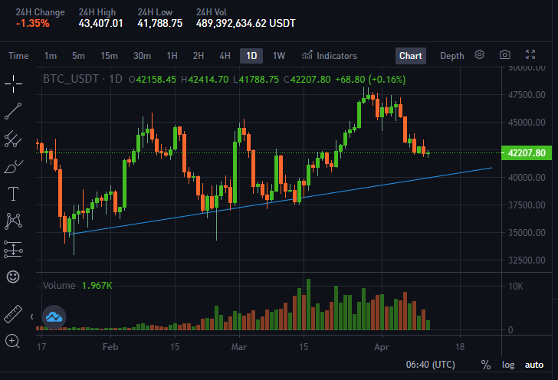This screenshot has height=380, width=558.
Task: Select the 1m timeframe
Action: (x=51, y=56)
